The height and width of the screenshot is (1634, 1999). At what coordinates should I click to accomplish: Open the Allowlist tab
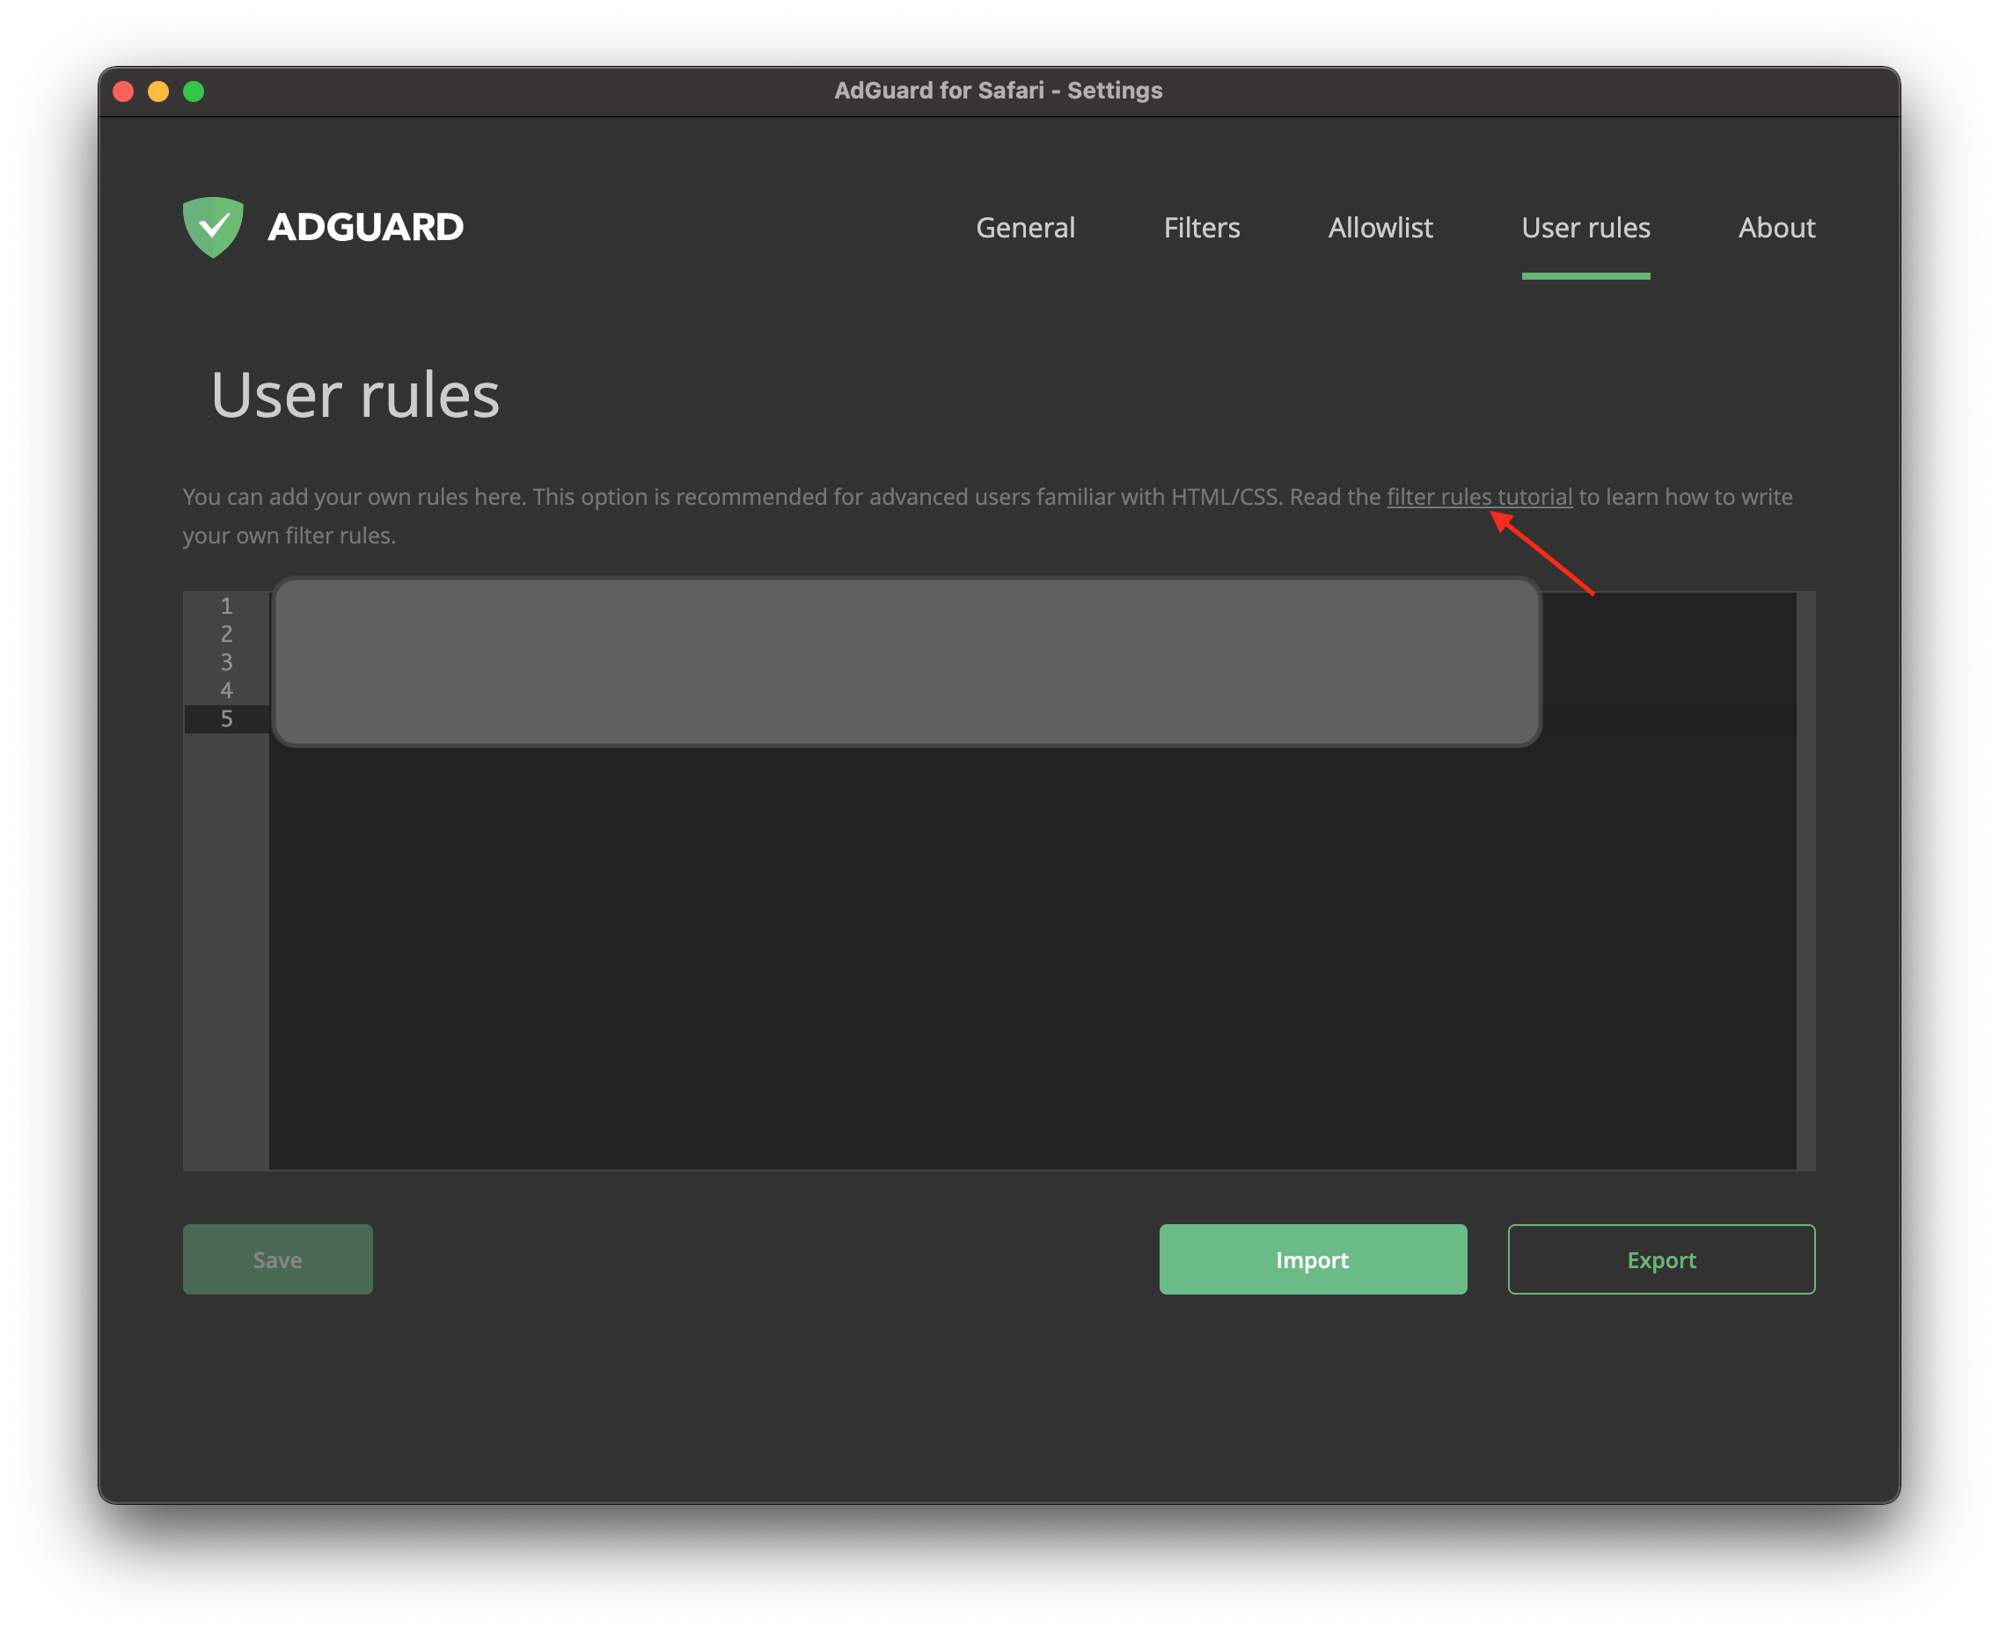[x=1380, y=228]
